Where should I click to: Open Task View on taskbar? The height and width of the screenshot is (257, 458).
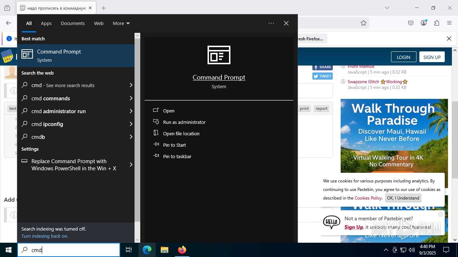(129, 250)
